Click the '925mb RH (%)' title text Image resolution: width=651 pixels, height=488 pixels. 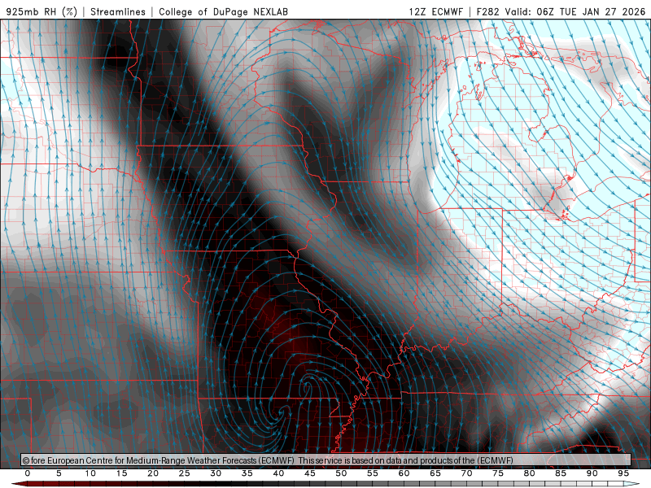click(x=42, y=11)
